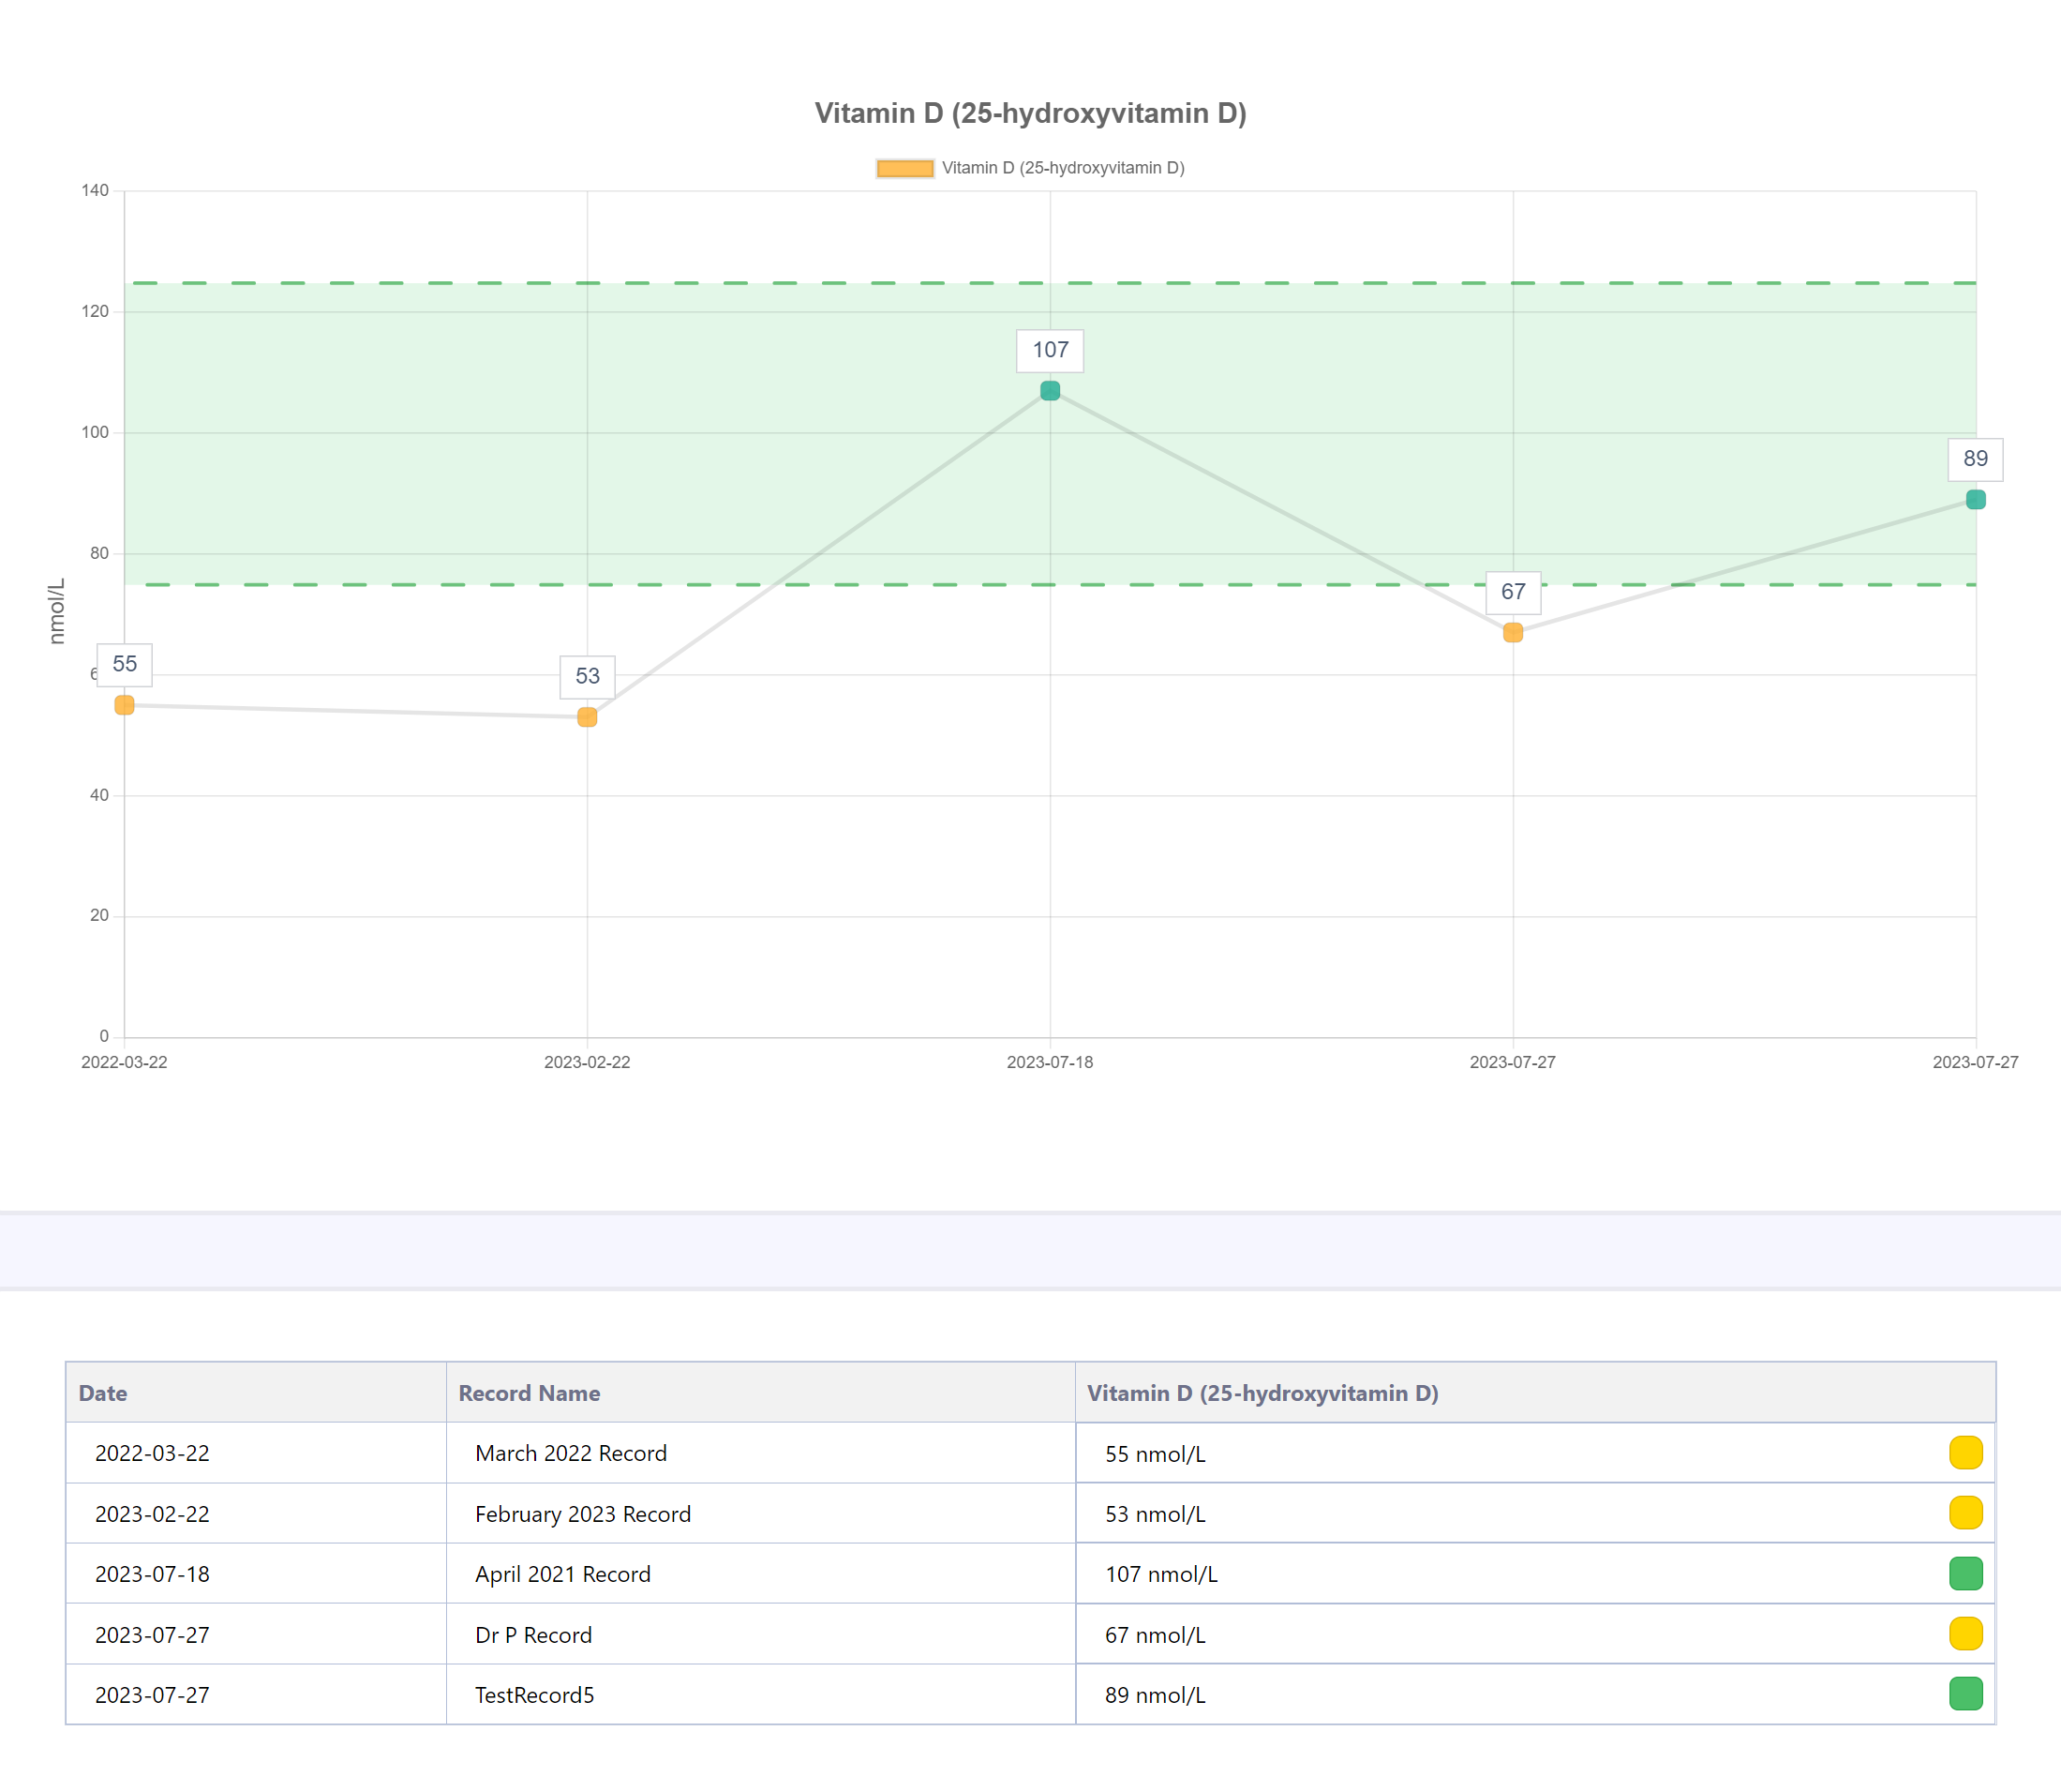
Task: Click yellow status indicator for 67 nmol/L
Action: point(1965,1634)
